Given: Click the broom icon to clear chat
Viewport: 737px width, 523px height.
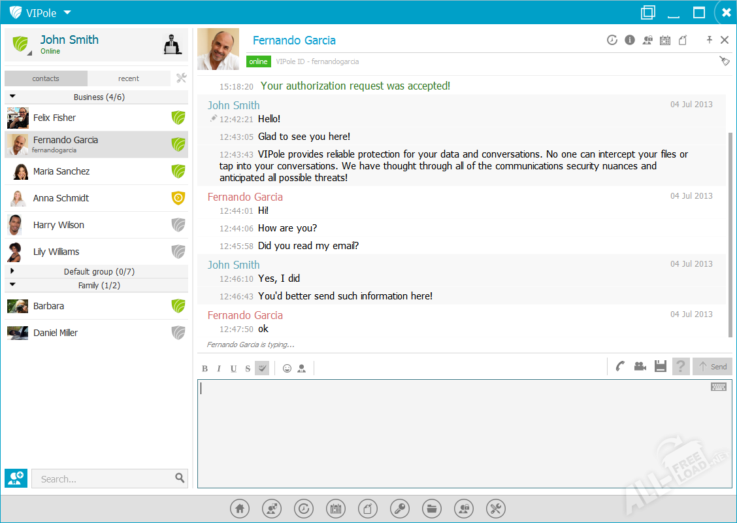Looking at the screenshot, I should click(x=724, y=61).
